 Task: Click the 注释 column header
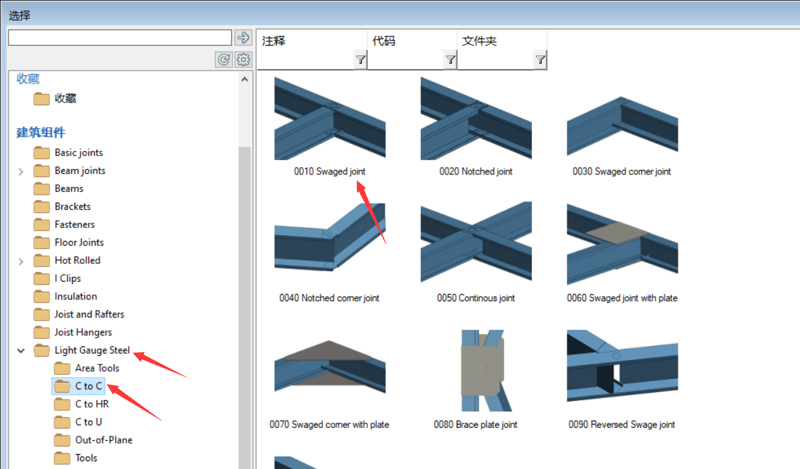click(x=274, y=41)
